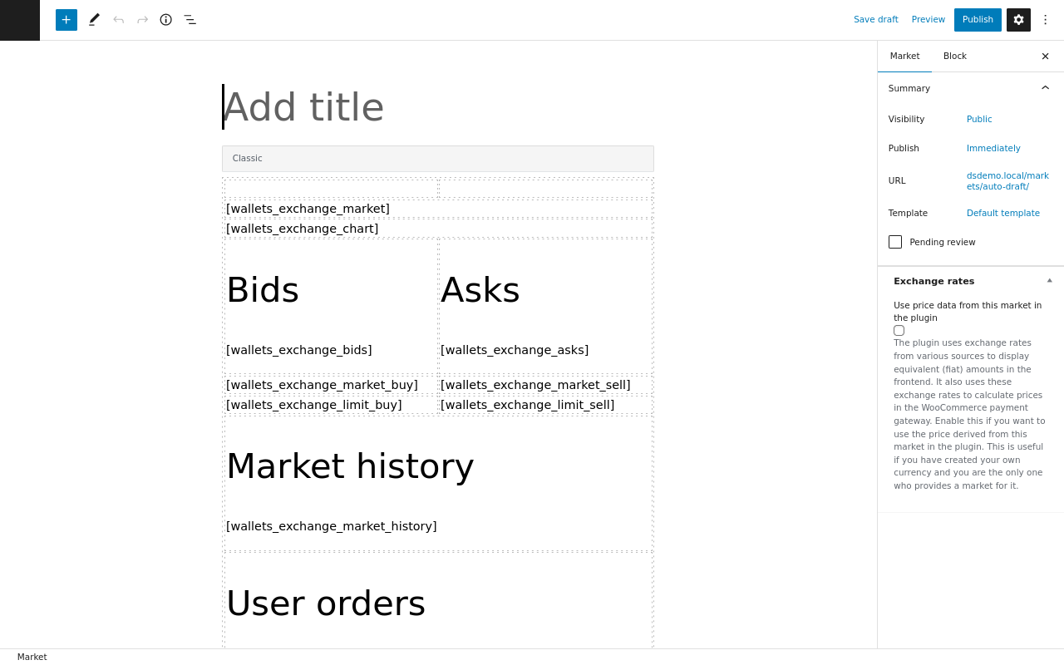The height and width of the screenshot is (665, 1064).
Task: Select the Tools pencil icon
Action: click(x=94, y=20)
